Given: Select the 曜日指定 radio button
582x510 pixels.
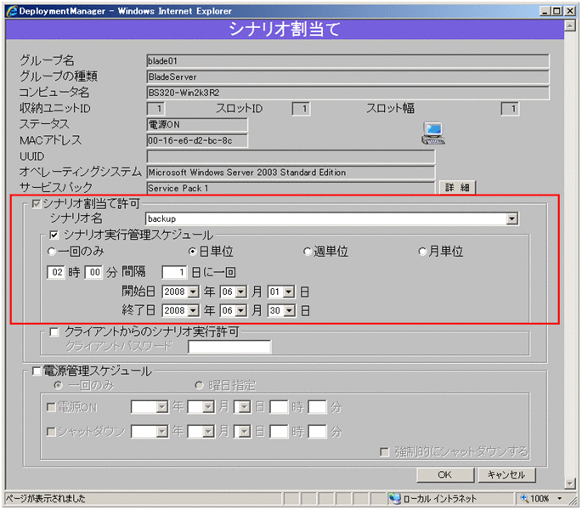Looking at the screenshot, I should click(x=200, y=385).
